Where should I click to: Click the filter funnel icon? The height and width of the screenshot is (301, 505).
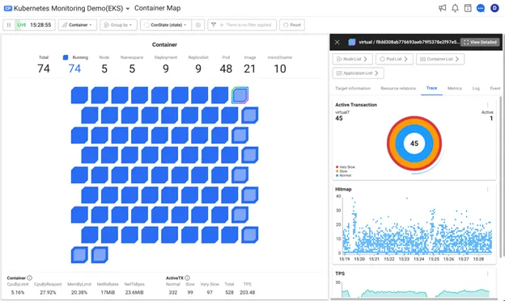coord(214,25)
